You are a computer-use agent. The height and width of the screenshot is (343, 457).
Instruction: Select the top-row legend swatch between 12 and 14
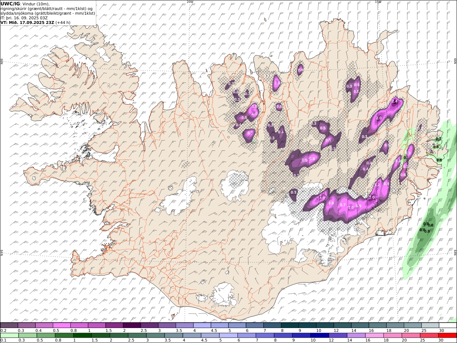(342, 325)
